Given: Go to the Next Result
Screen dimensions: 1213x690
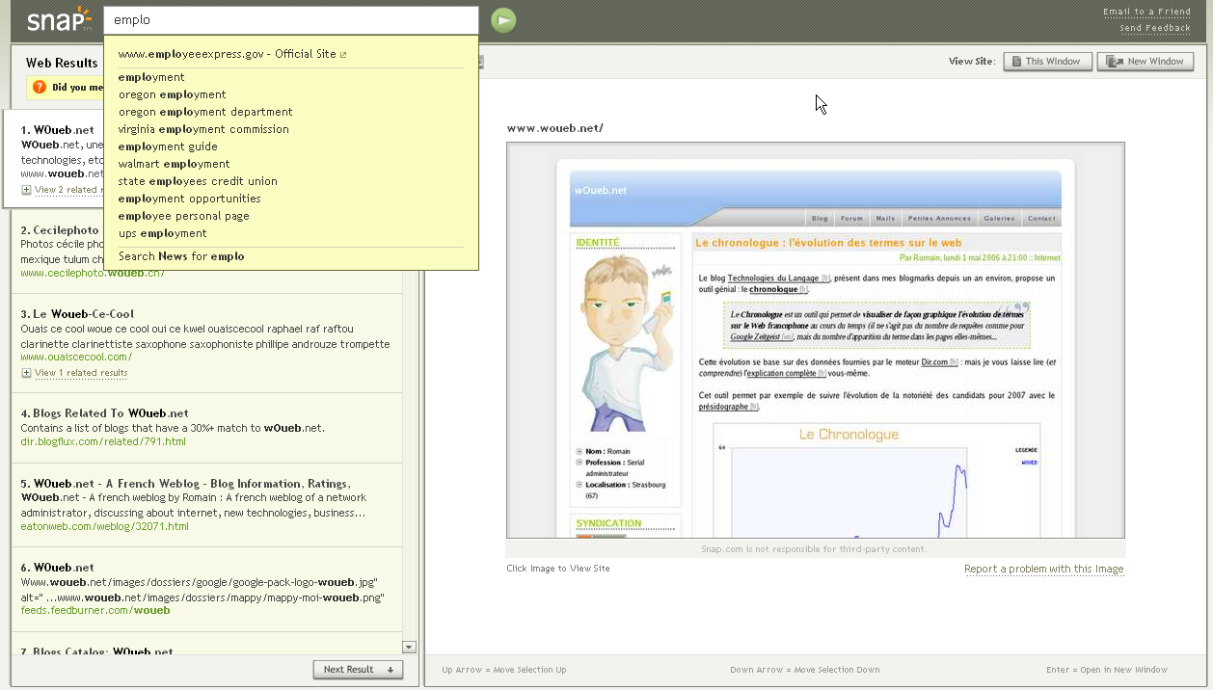Looking at the screenshot, I should [x=358, y=670].
